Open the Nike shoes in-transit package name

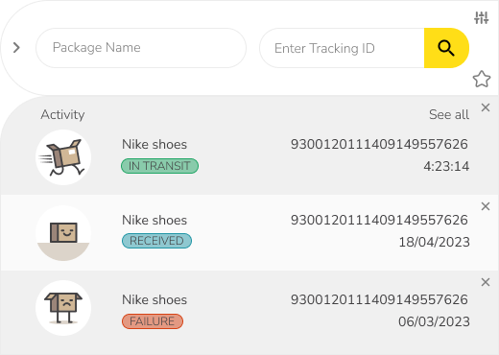coord(154,145)
